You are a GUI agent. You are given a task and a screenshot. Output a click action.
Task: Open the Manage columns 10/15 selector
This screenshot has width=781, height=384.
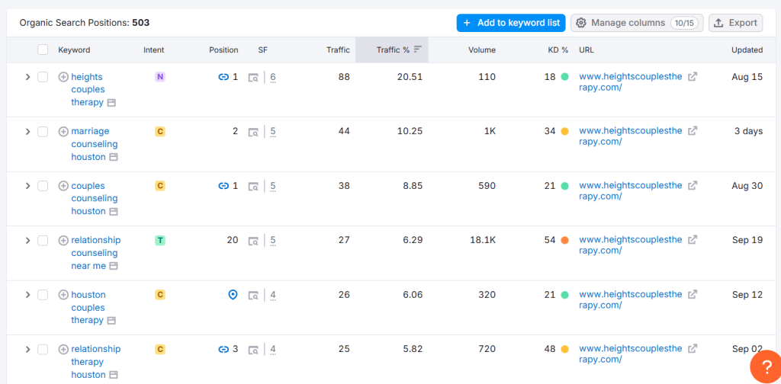click(637, 23)
